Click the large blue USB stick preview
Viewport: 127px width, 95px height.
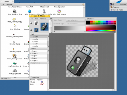[44, 27]
